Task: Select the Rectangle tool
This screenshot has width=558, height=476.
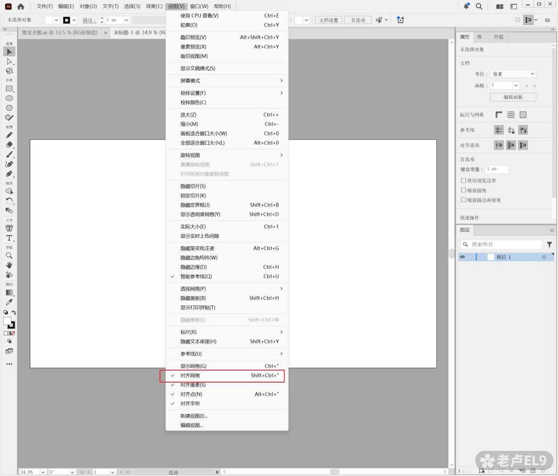Action: click(9, 88)
